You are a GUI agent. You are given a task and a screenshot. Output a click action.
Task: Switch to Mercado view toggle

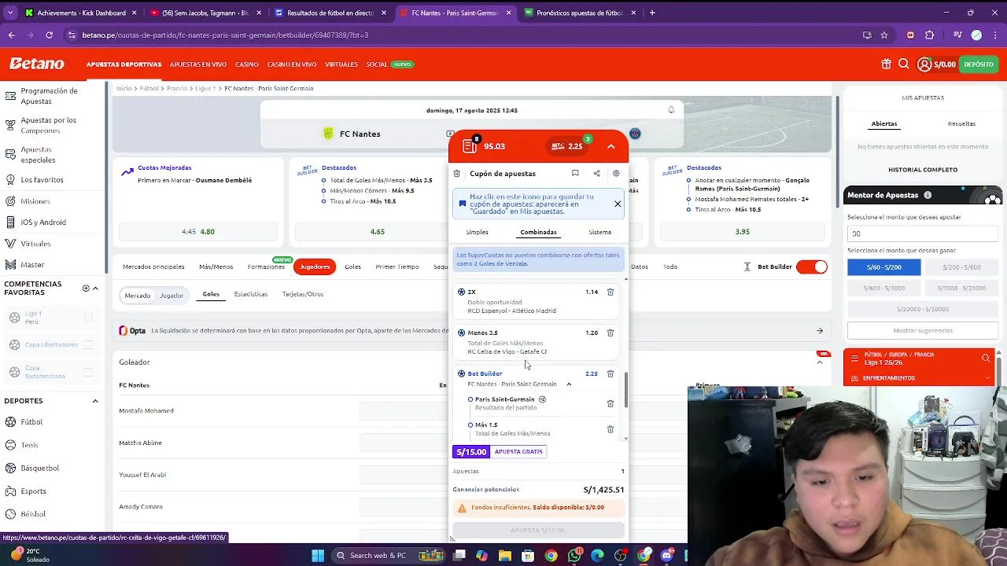[137, 296]
